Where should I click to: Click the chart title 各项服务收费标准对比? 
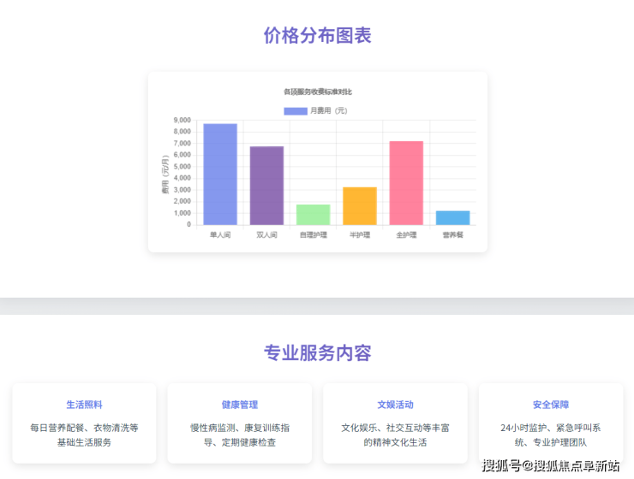317,91
